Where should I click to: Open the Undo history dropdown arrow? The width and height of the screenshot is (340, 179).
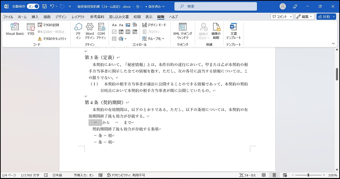coord(57,6)
